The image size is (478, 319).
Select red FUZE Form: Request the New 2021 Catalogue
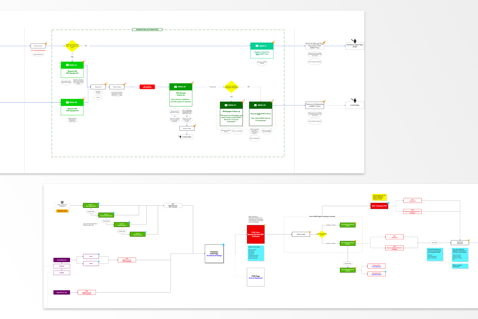(x=256, y=234)
